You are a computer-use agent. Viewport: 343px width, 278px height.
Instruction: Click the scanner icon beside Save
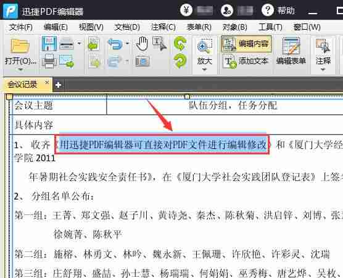pos(67,43)
